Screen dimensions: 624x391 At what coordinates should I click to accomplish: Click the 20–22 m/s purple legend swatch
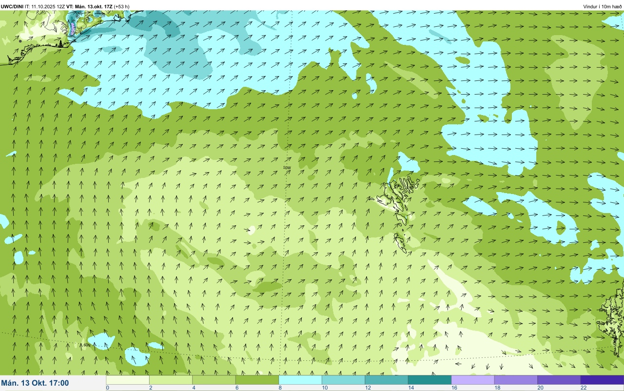[559, 380]
